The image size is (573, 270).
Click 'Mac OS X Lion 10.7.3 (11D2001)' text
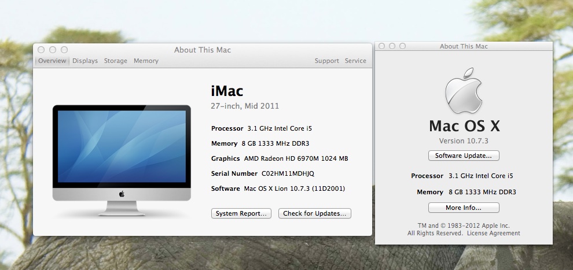[x=294, y=188]
